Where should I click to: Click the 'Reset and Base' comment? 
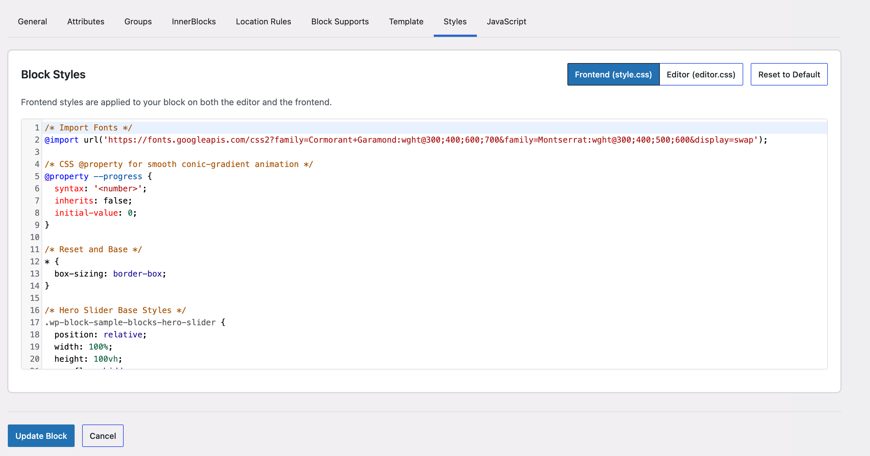pyautogui.click(x=94, y=249)
